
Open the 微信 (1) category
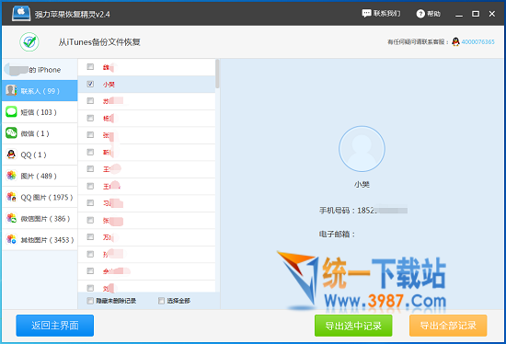click(x=40, y=133)
